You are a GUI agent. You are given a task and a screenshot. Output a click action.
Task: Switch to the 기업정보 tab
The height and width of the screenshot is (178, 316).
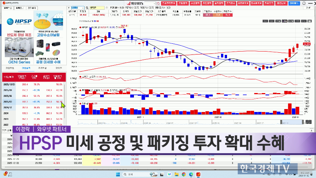10,68
